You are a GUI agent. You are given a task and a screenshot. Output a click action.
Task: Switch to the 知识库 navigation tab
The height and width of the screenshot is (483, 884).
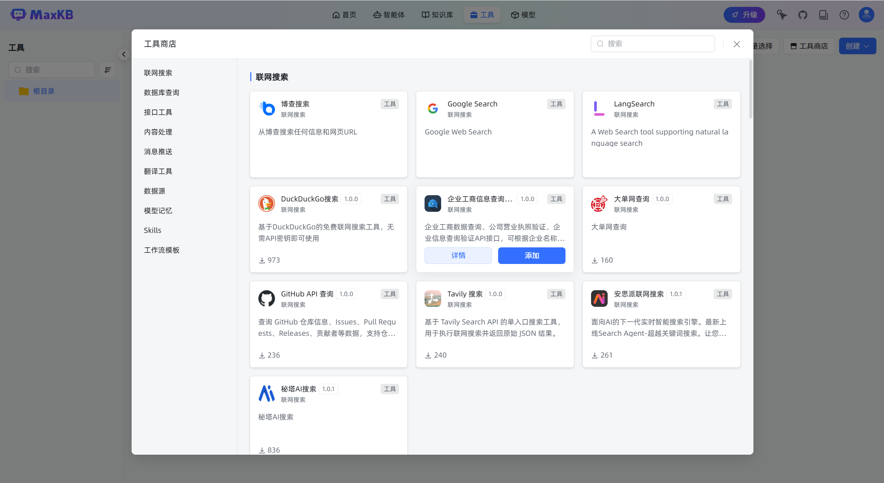point(437,15)
